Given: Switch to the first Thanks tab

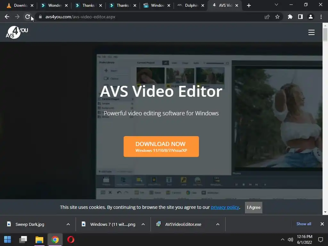Looking at the screenshot, I should (86, 5).
